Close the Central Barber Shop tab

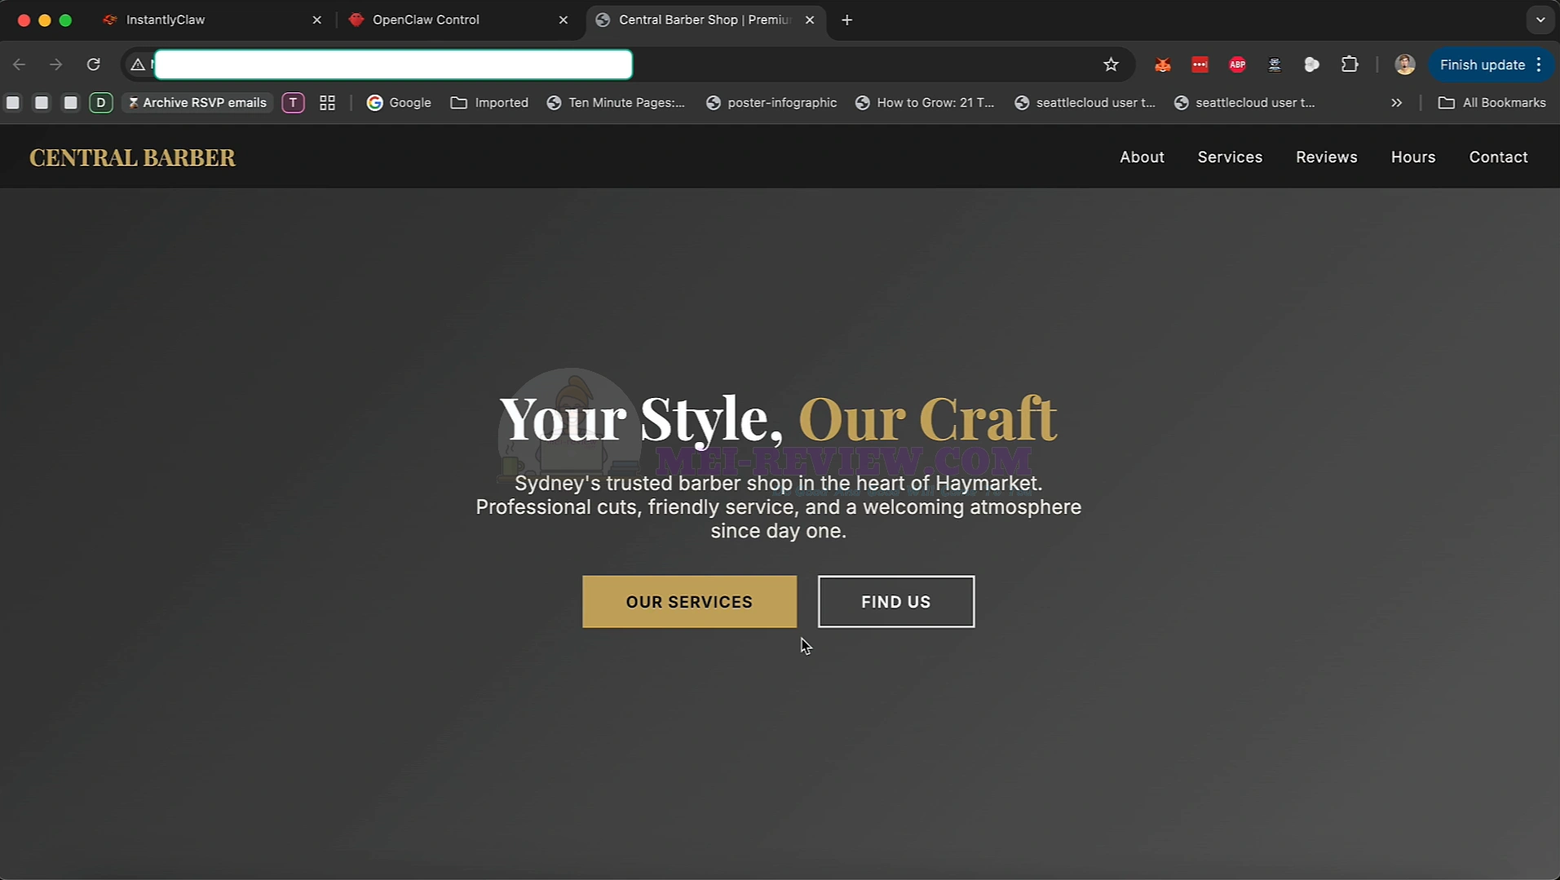pyautogui.click(x=810, y=20)
